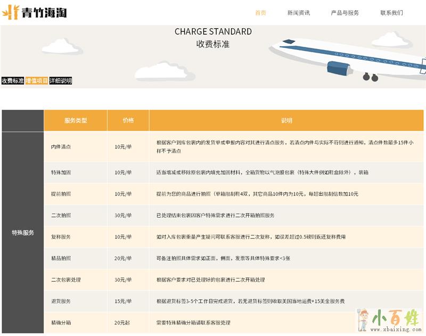The image size is (426, 336).
Task: Select the 特殊加固 service name
Action: tap(61, 173)
